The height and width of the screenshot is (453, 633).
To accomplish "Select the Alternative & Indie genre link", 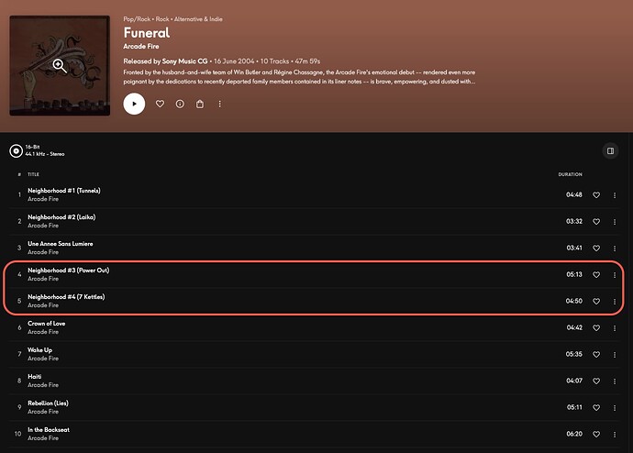I will [198, 19].
